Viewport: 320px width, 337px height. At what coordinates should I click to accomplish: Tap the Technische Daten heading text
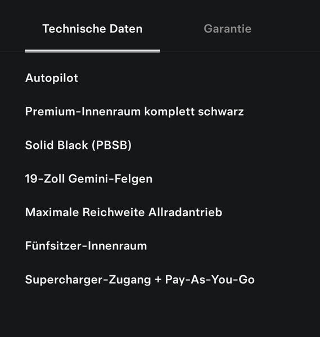(93, 29)
